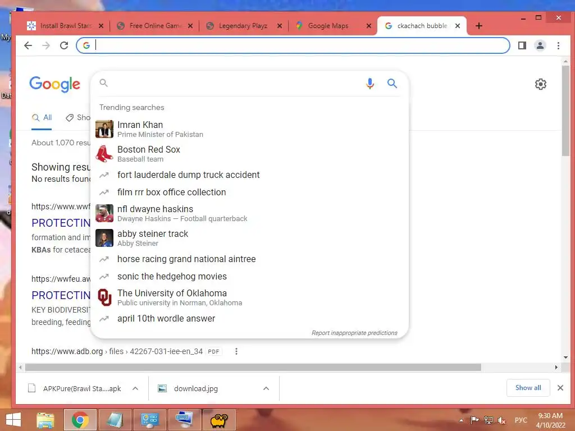Screen dimensions: 575x431
Task: Reload the current page
Action: pyautogui.click(x=64, y=45)
